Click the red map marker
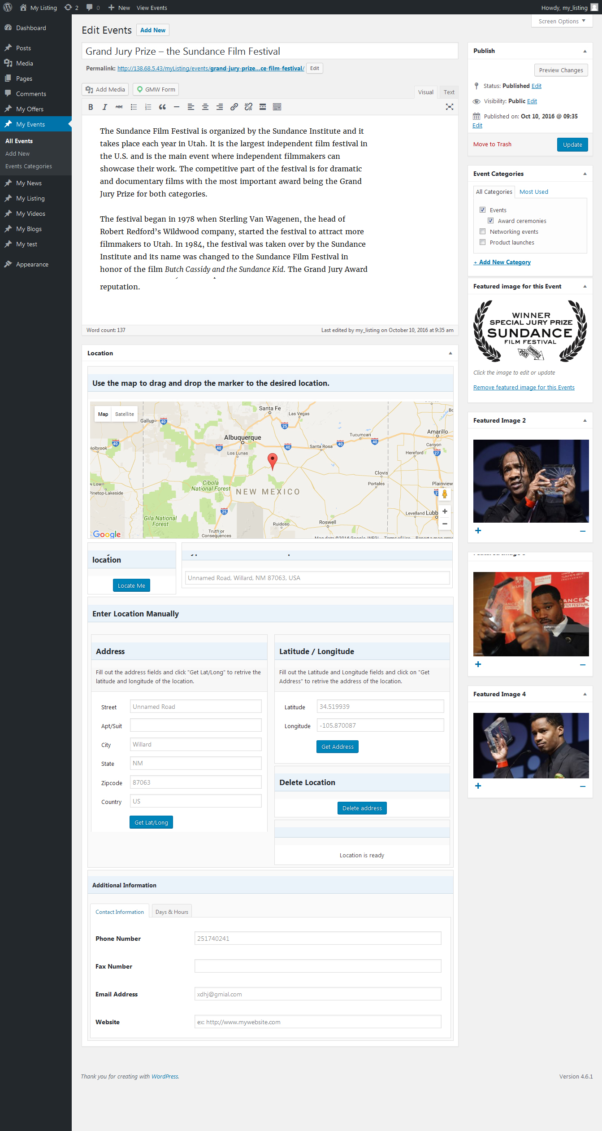Image resolution: width=602 pixels, height=1131 pixels. pos(272,461)
